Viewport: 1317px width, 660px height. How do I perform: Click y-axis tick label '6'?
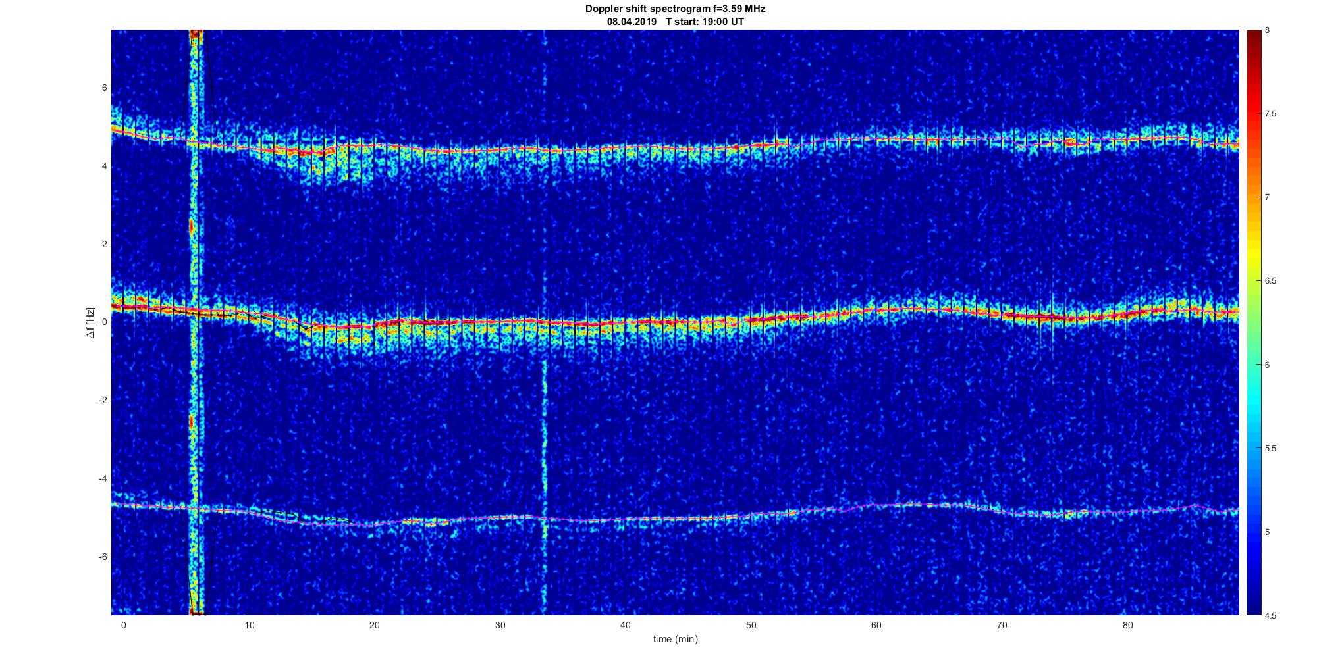coord(105,88)
